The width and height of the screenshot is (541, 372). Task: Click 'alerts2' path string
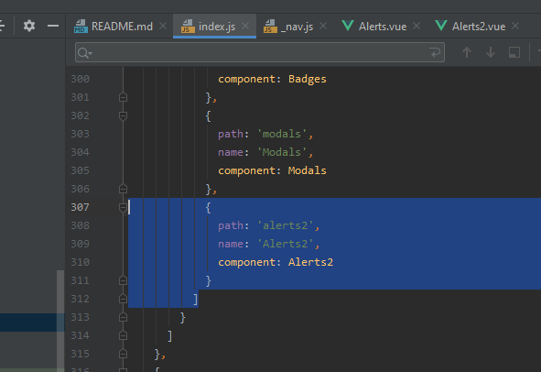coord(286,225)
